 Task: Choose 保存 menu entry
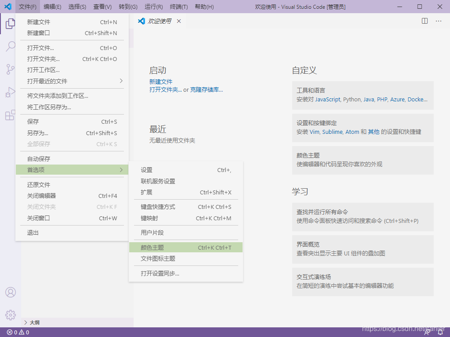point(72,122)
